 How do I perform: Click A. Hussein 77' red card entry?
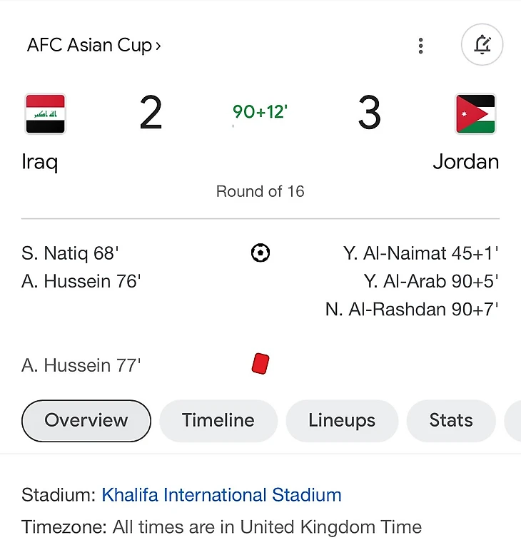tap(81, 366)
